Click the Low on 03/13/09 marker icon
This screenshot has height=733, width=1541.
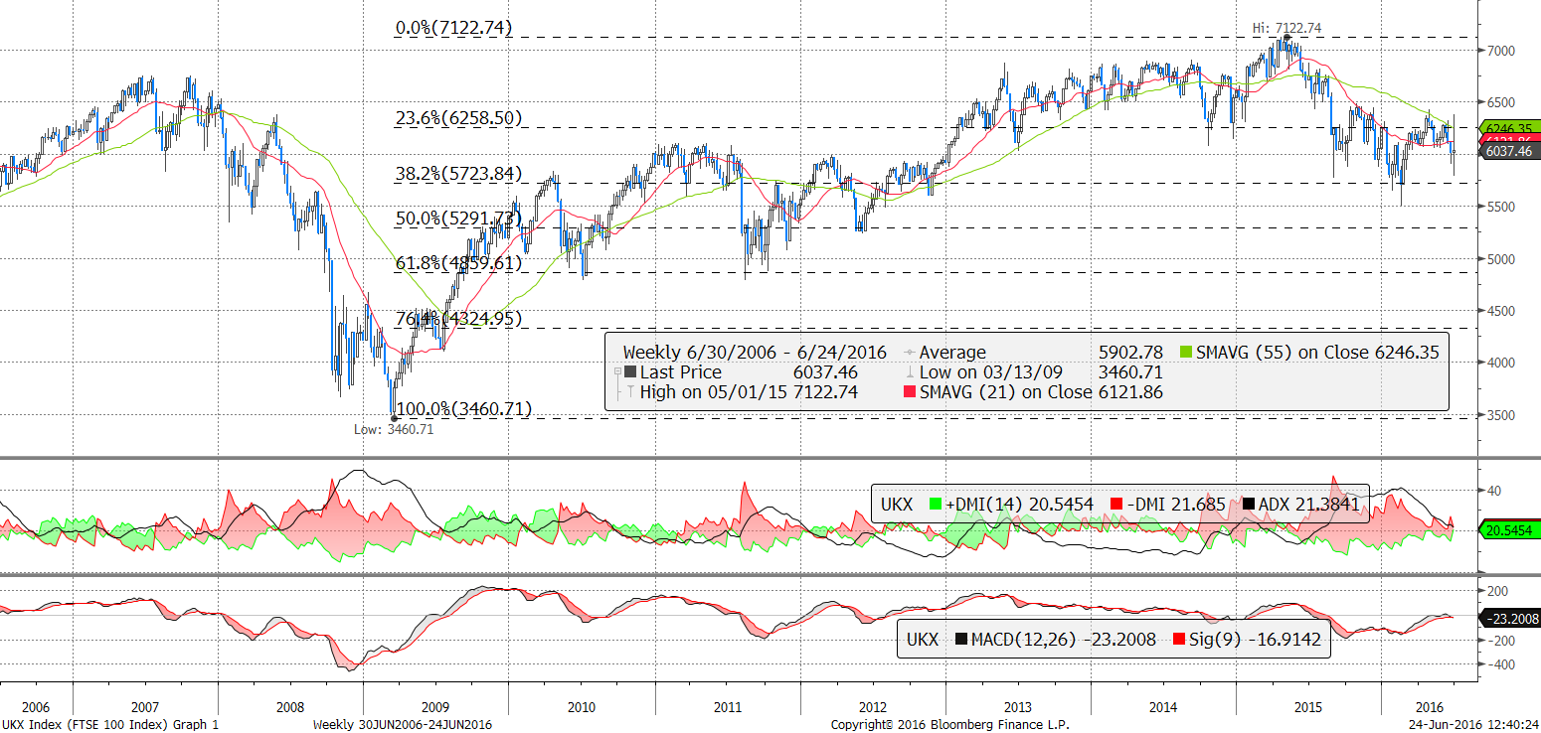pyautogui.click(x=911, y=372)
